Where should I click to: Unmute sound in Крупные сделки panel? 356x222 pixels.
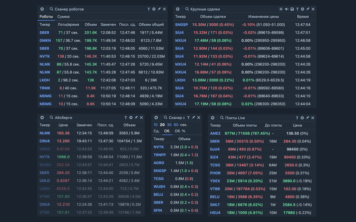[286, 9]
